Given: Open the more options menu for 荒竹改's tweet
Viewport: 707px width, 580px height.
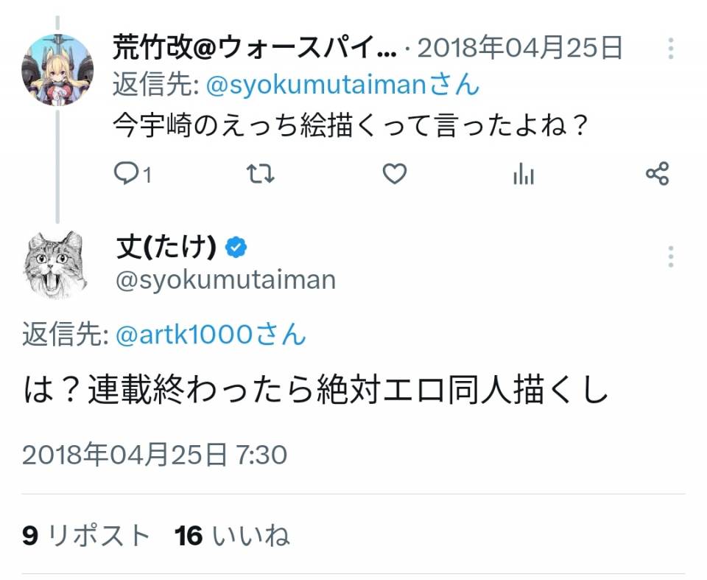Looking at the screenshot, I should point(670,49).
